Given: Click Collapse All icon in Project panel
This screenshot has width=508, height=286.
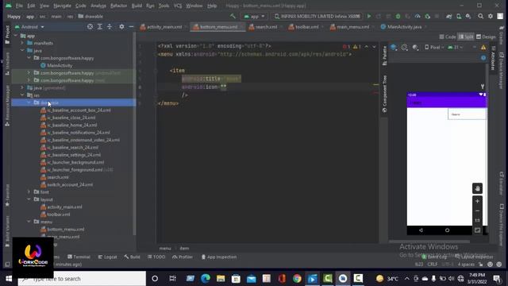Looking at the screenshot, I should pyautogui.click(x=110, y=27).
